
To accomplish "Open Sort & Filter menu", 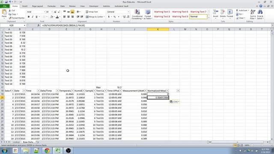I will (253, 14).
